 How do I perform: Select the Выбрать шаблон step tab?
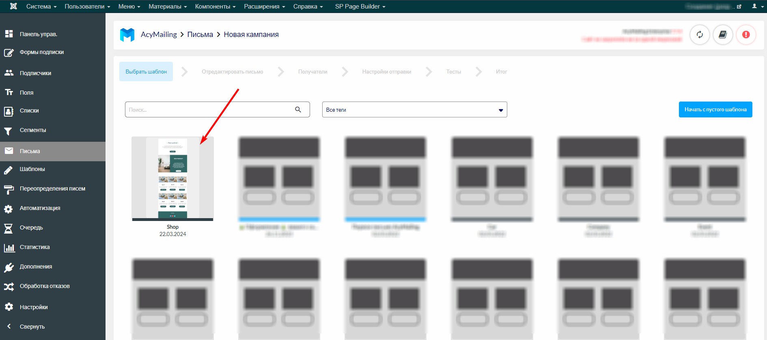pyautogui.click(x=146, y=71)
